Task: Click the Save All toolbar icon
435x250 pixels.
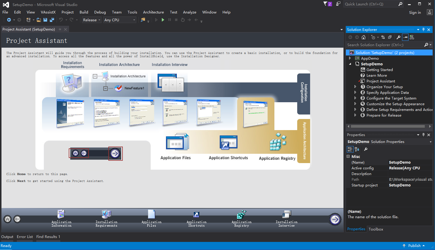Action: coord(52,20)
